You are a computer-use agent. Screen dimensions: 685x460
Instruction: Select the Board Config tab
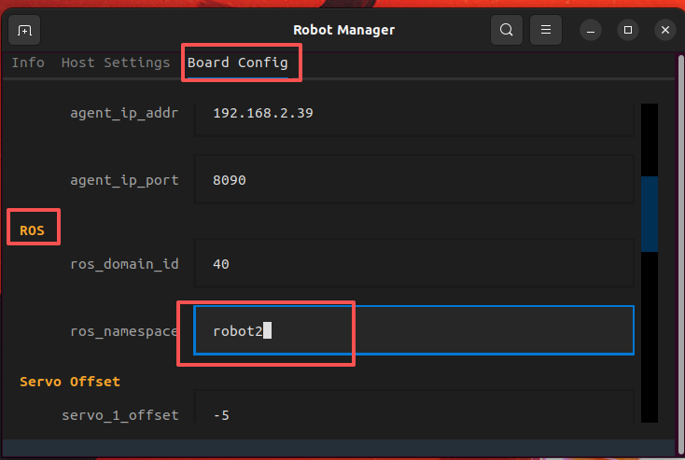coord(238,63)
